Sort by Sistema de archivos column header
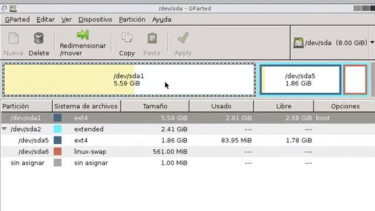This screenshot has height=211, width=375. tap(87, 106)
